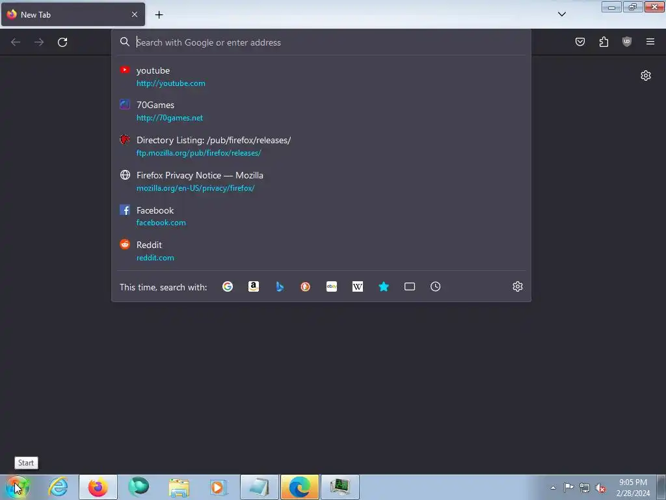Open Windows Explorer folder in taskbar

(x=179, y=487)
